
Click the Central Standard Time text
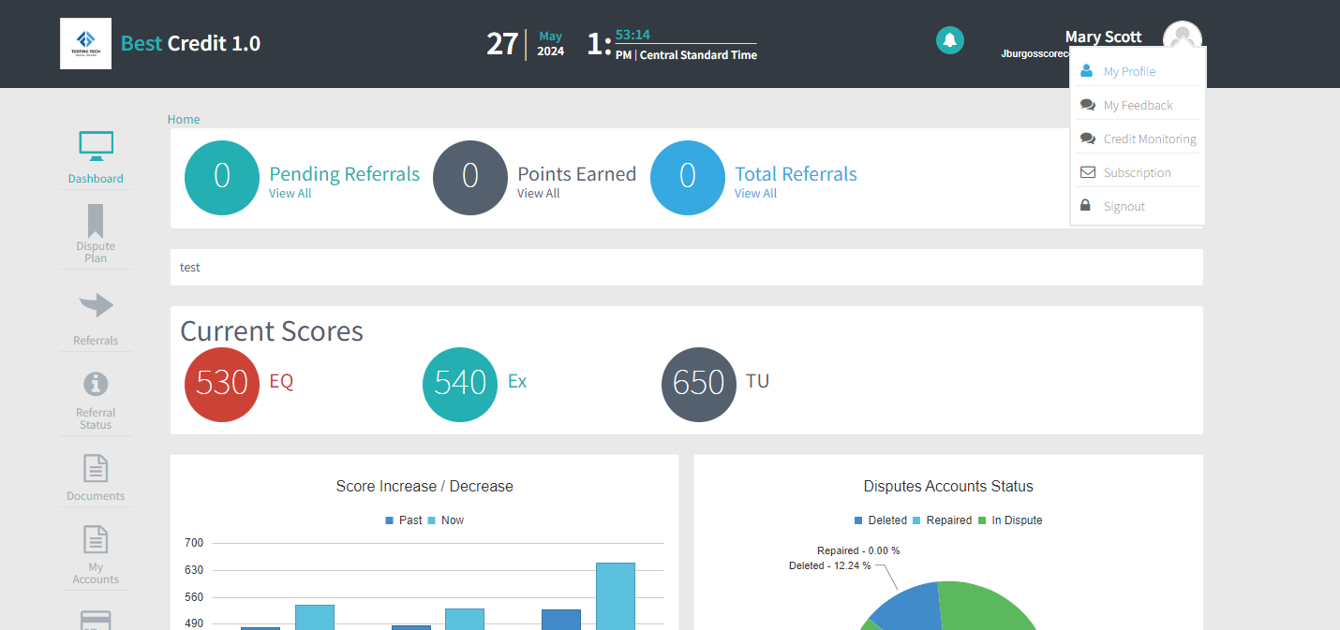click(x=698, y=55)
